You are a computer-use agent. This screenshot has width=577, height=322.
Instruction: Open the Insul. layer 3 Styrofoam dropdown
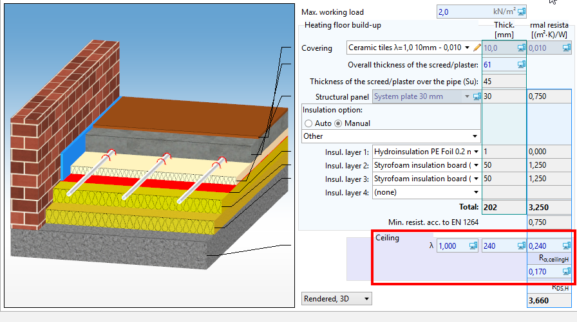pos(476,179)
